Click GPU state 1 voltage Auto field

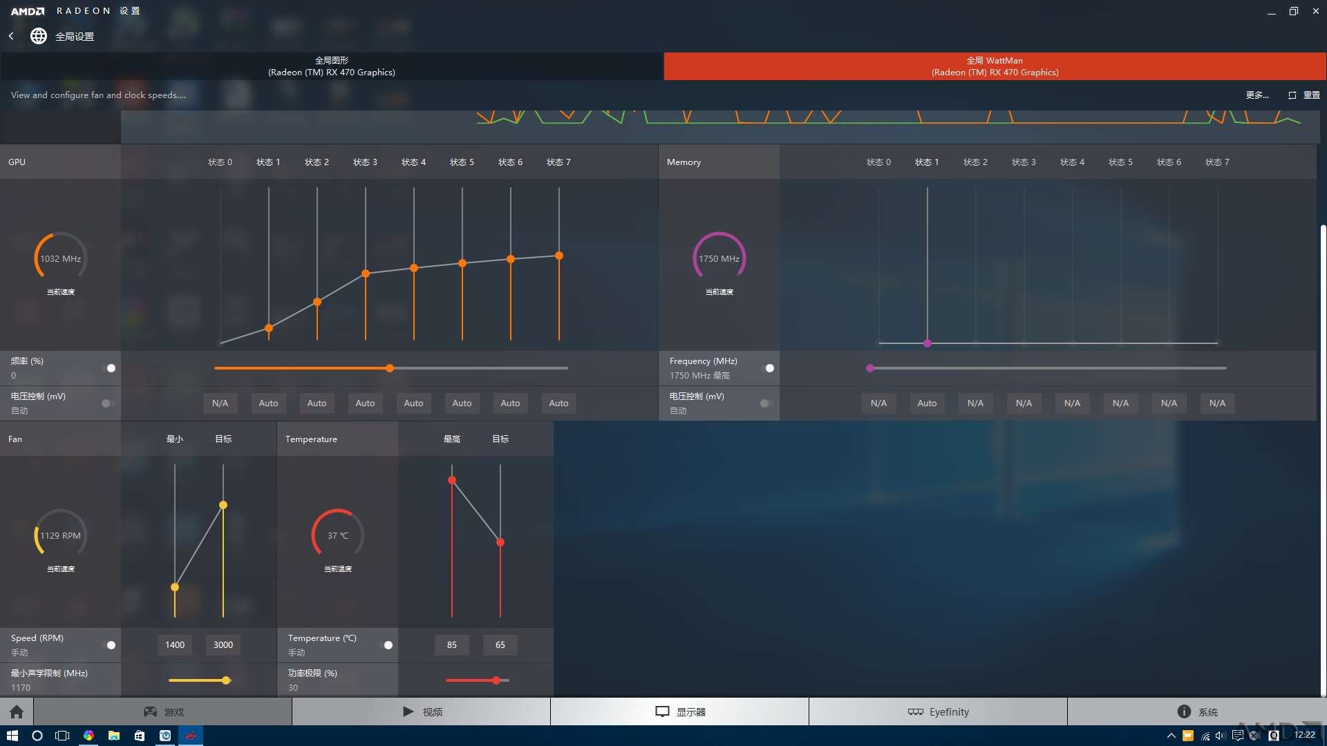point(269,403)
